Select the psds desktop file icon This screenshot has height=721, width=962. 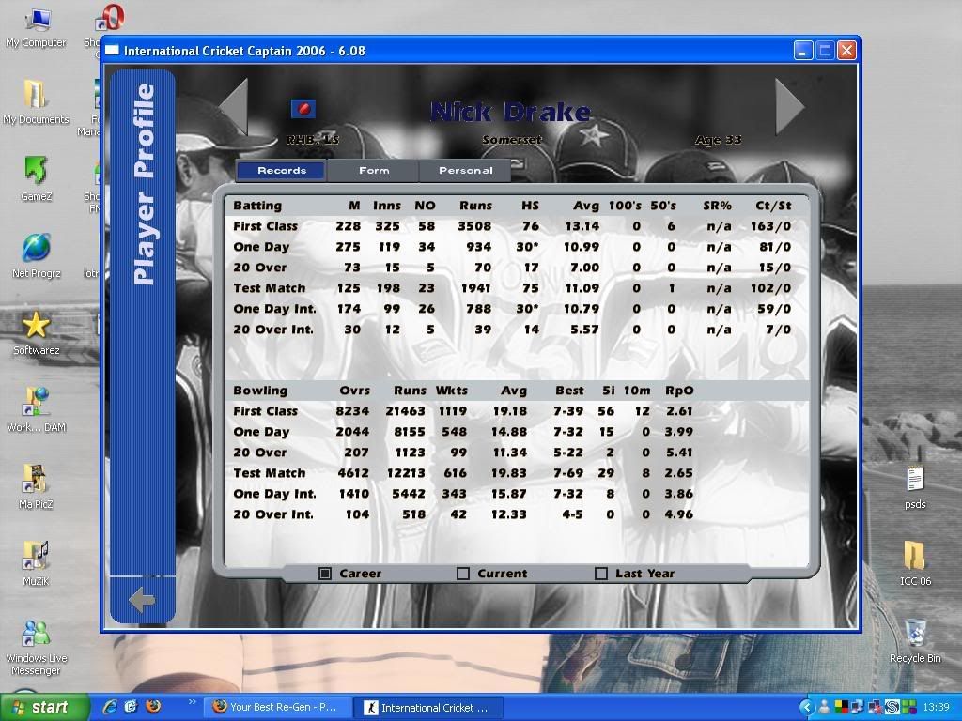coord(915,487)
